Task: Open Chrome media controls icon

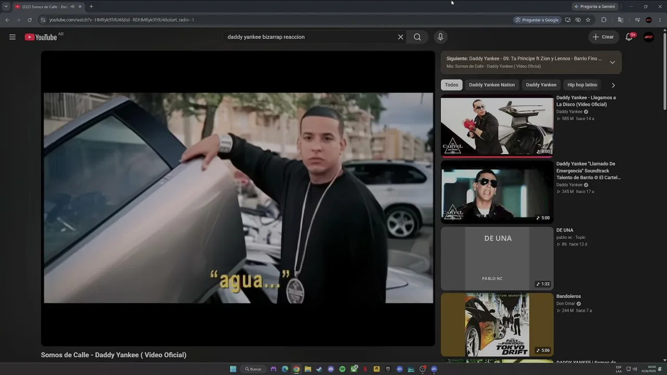Action: coord(637,20)
